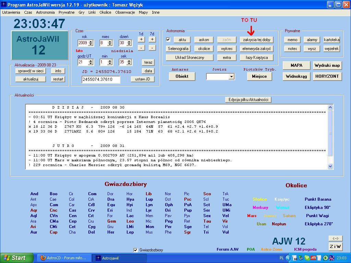Open the Mapy menu

pos(143,13)
